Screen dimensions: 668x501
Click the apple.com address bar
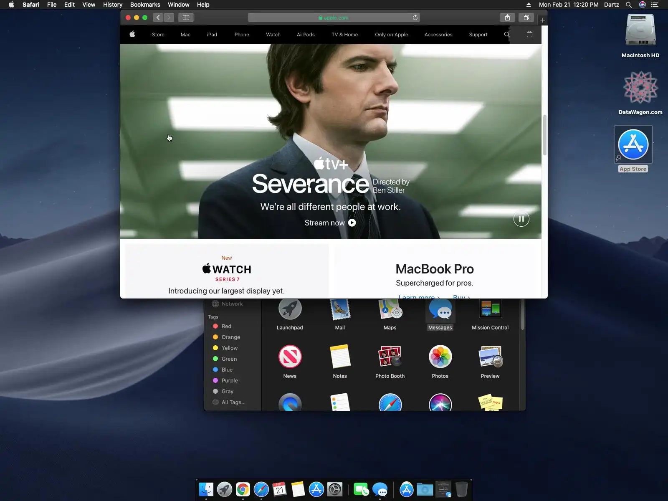click(x=334, y=18)
